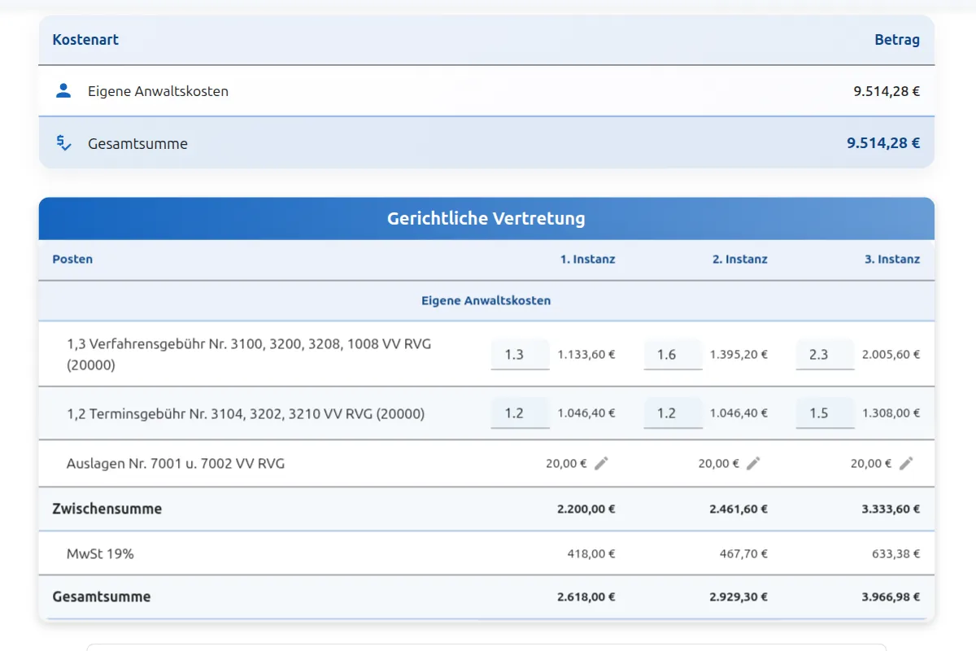Click the Gerichtliche Vertretung header banner
The height and width of the screenshot is (651, 976).
click(x=486, y=218)
